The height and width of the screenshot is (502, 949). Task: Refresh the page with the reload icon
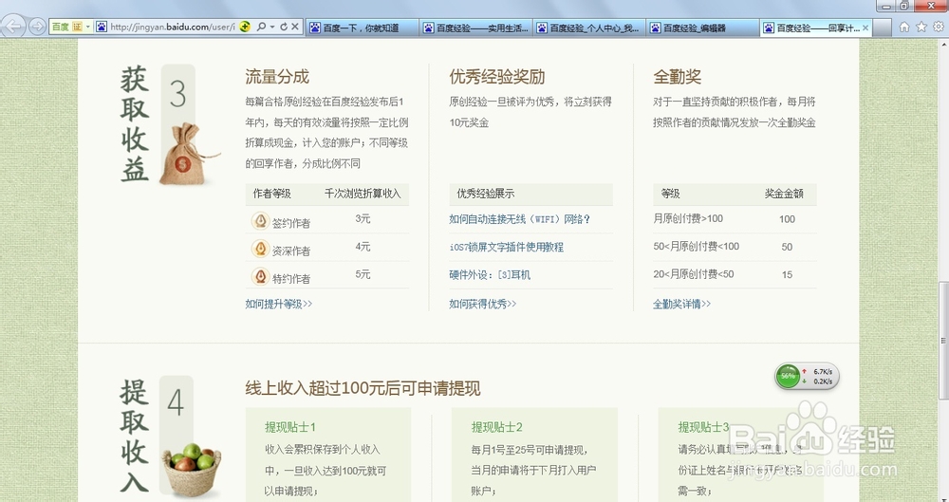[283, 27]
